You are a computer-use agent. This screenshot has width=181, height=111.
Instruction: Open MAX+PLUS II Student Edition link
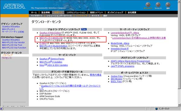click(53, 46)
